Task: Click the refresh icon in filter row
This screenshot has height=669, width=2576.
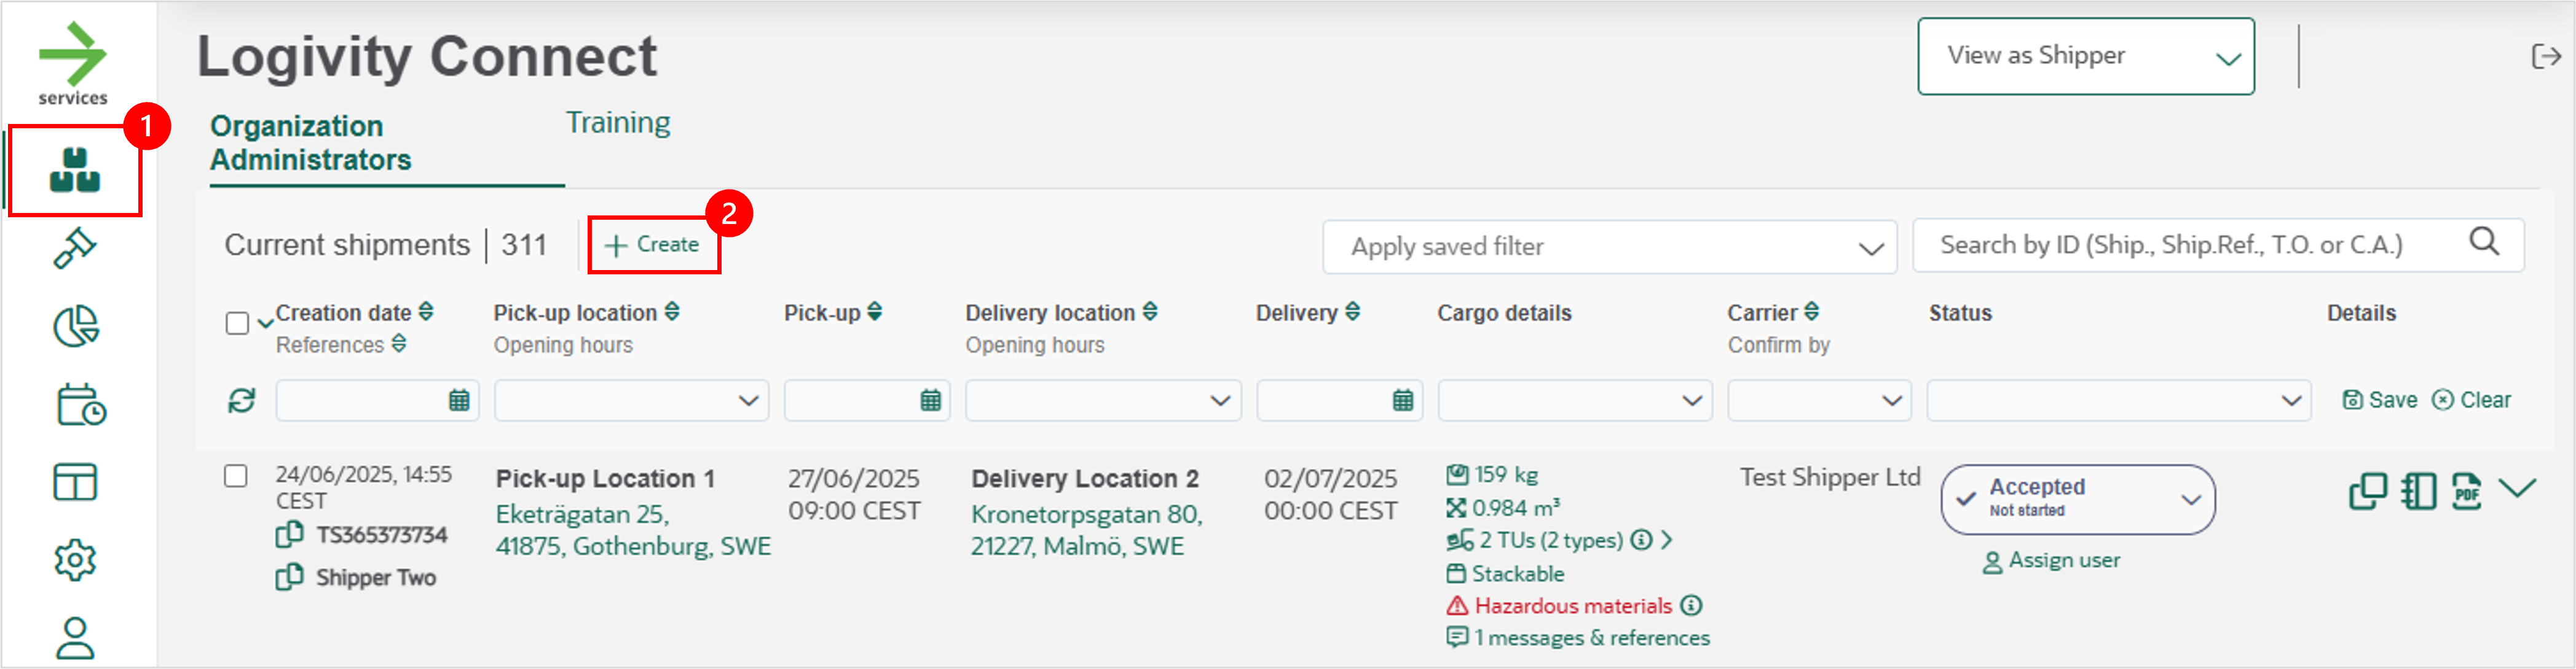Action: (242, 400)
